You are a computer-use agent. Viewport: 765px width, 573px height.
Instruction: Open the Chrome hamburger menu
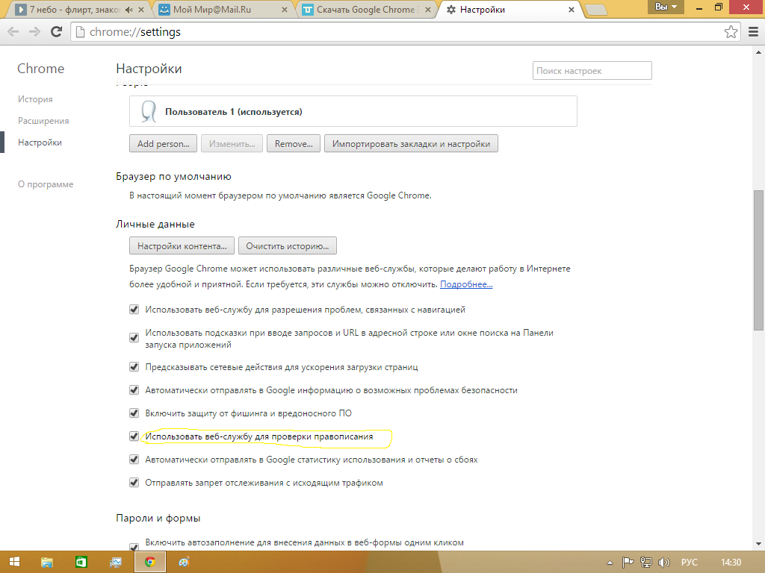[753, 32]
